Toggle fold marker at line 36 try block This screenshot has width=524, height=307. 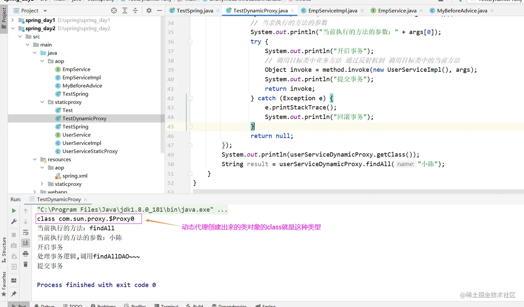tap(190, 42)
